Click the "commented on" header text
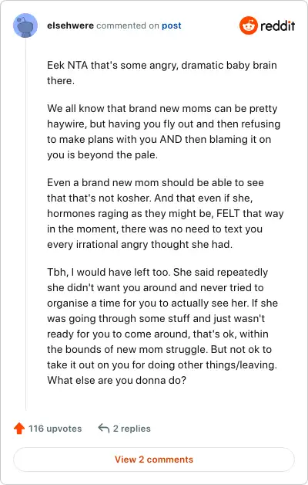This screenshot has height=485, width=308. tap(128, 25)
